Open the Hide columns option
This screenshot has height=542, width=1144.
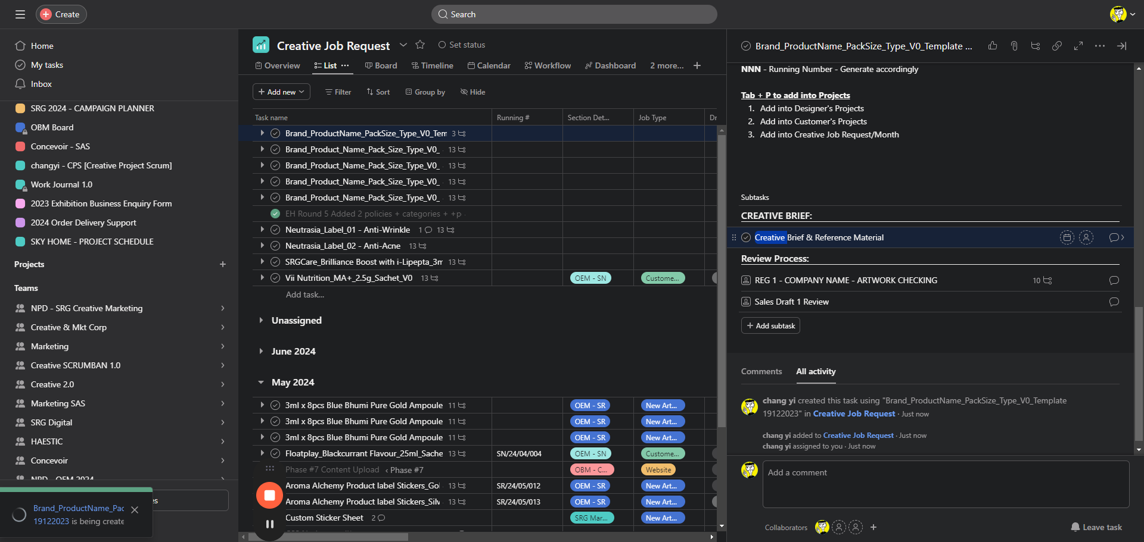(x=473, y=92)
